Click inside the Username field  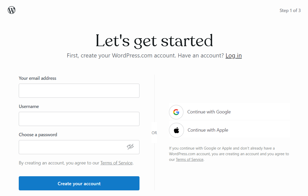[79, 119]
